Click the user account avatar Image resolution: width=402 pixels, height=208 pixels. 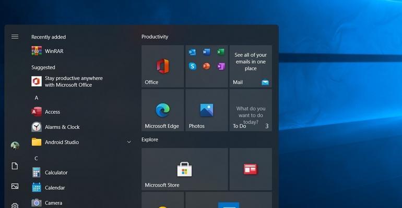tap(15, 146)
